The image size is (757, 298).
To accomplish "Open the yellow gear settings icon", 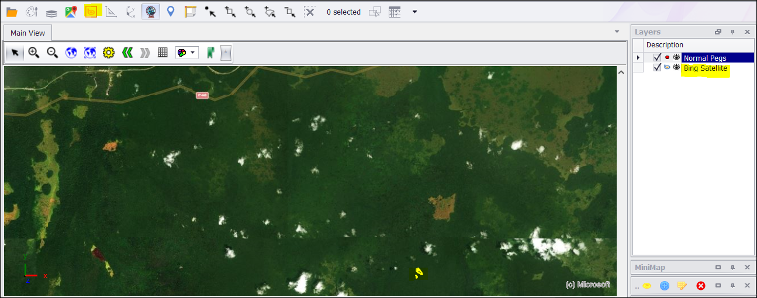I will click(x=108, y=53).
